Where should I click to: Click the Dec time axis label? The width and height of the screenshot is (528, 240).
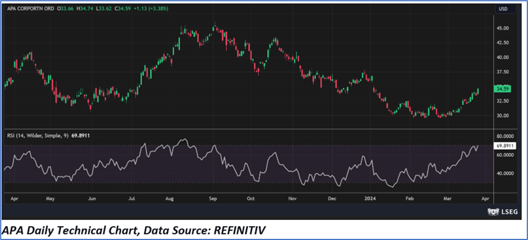tap(332, 199)
